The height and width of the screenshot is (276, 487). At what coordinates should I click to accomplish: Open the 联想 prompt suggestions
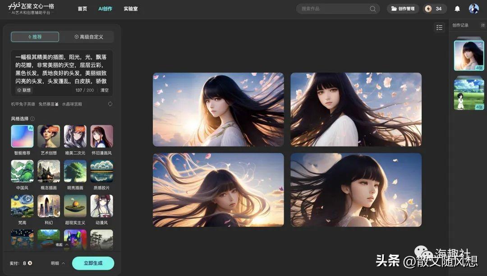click(24, 90)
